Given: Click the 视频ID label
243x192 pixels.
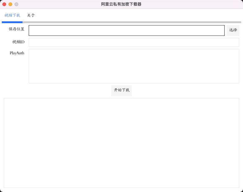Looking at the screenshot, I should 18,42.
